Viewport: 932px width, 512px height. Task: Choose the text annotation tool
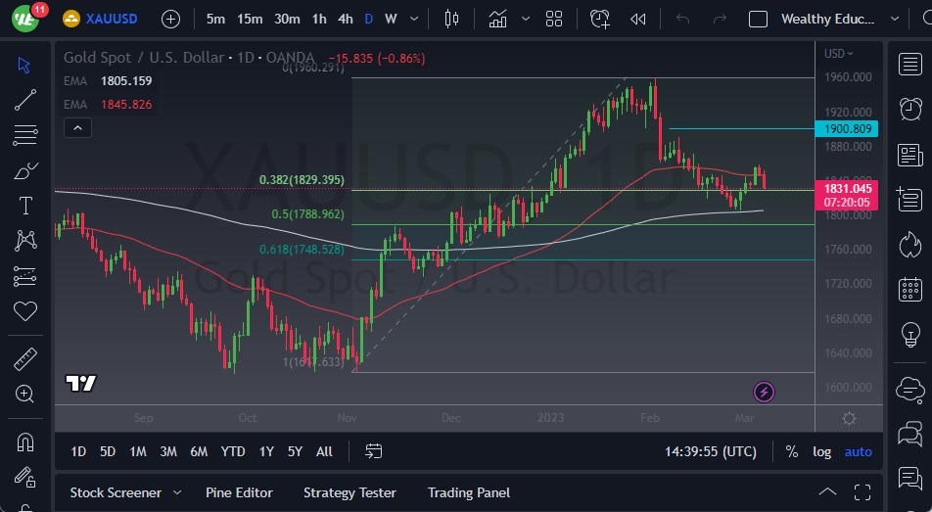(25, 206)
